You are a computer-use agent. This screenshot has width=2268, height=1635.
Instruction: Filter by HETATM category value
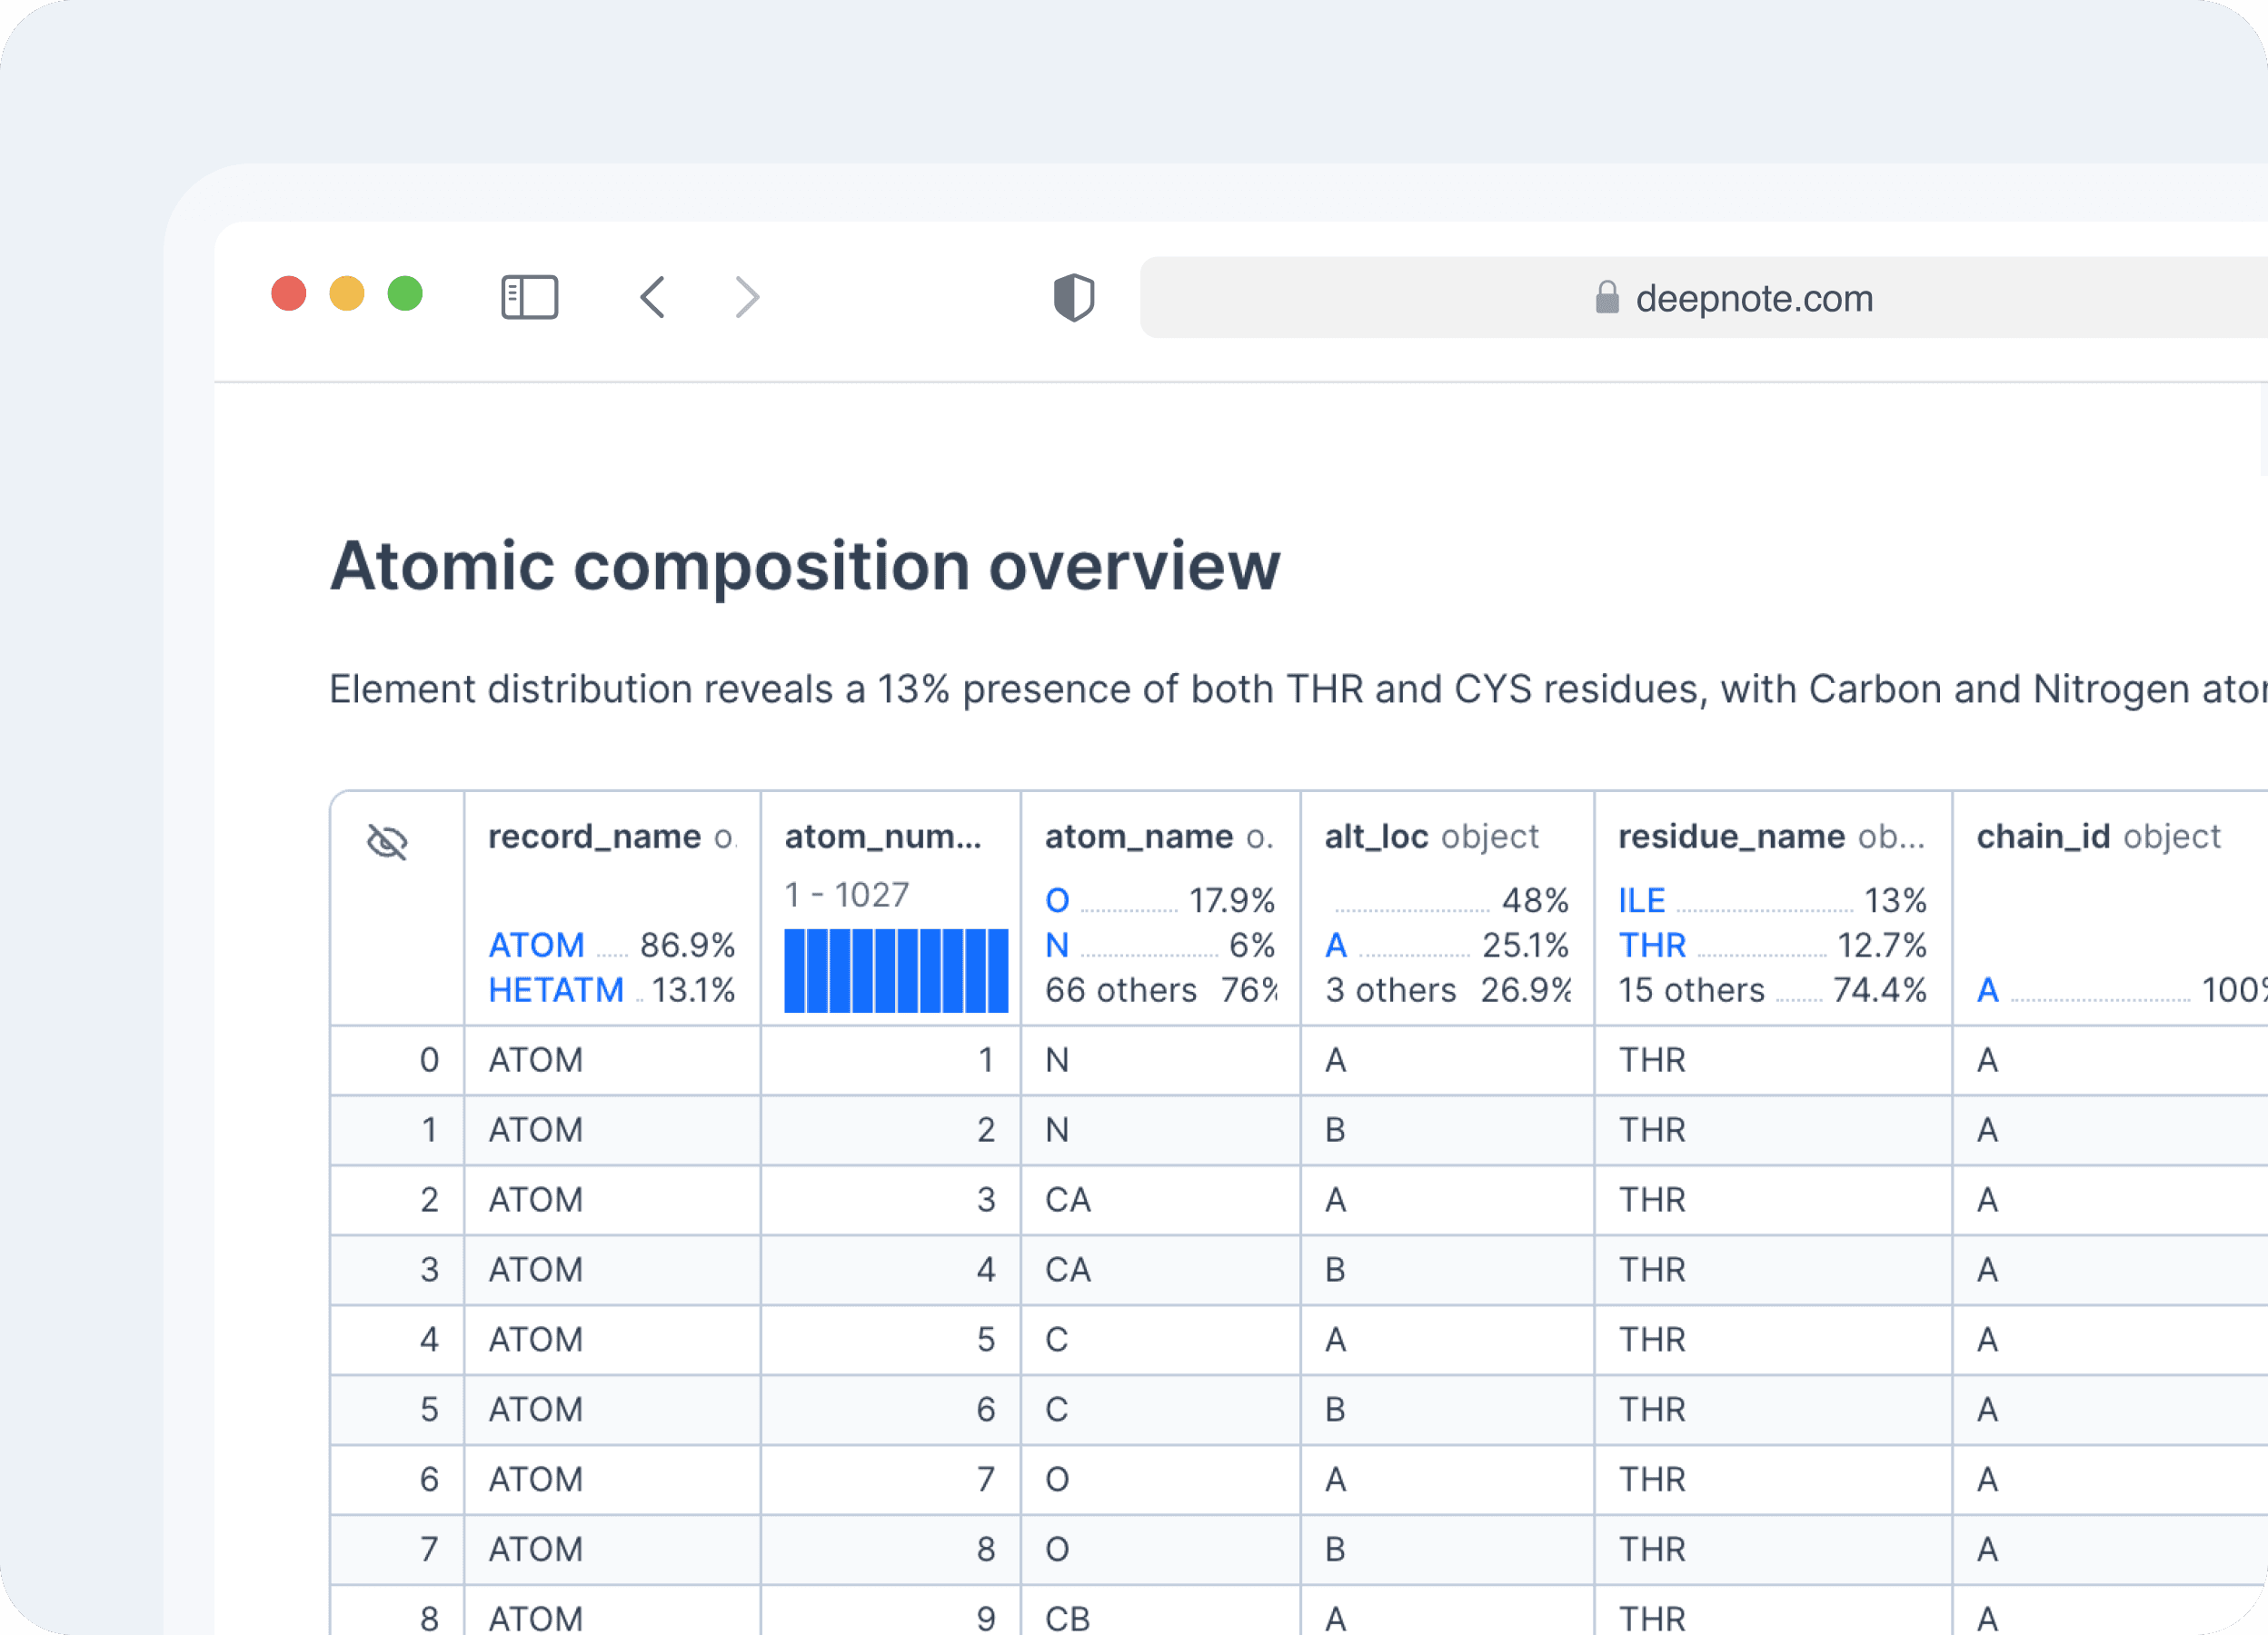click(x=556, y=989)
